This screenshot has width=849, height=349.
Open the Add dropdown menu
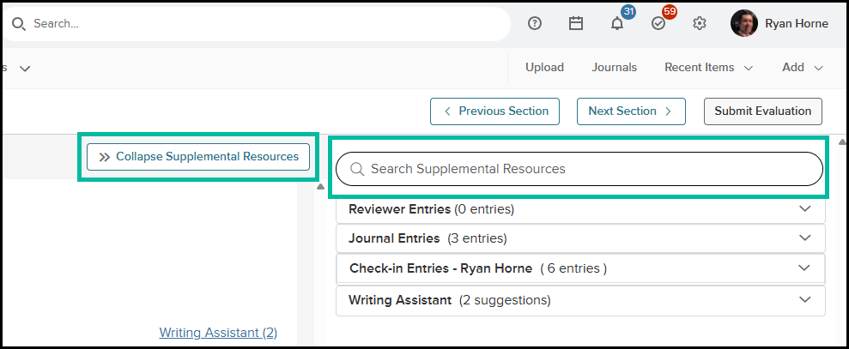click(803, 68)
